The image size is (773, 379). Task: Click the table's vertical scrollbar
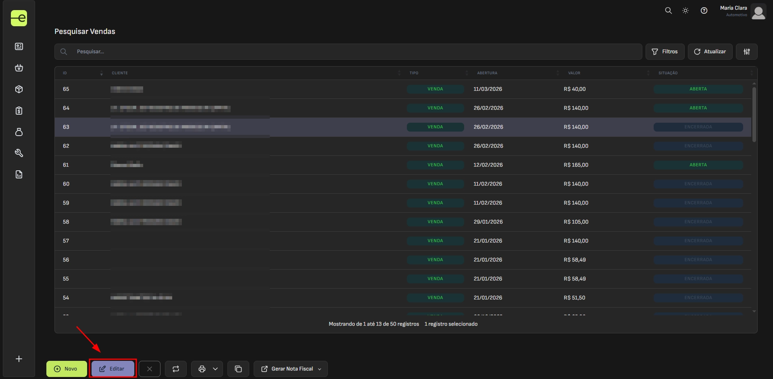coord(754,115)
